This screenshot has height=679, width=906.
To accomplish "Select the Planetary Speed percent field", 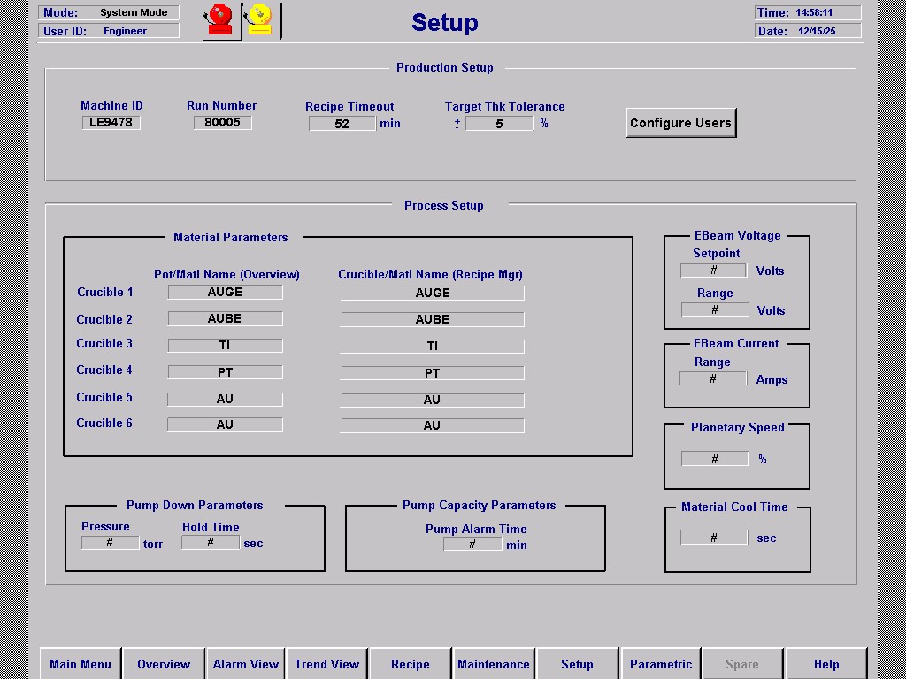I will pyautogui.click(x=714, y=459).
